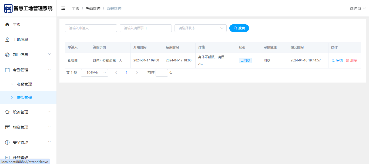Click the 物资管理 box icon
The width and height of the screenshot is (369, 164).
point(7,127)
